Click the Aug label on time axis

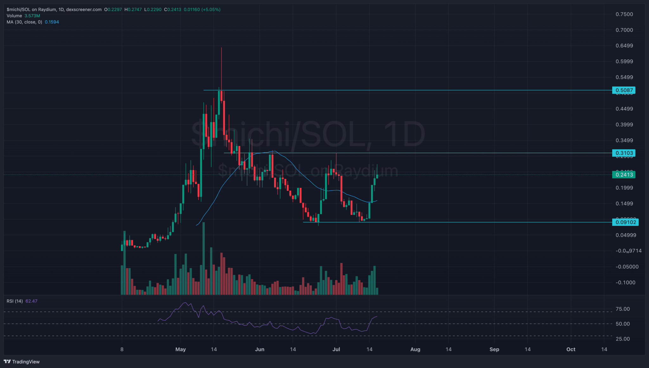415,349
